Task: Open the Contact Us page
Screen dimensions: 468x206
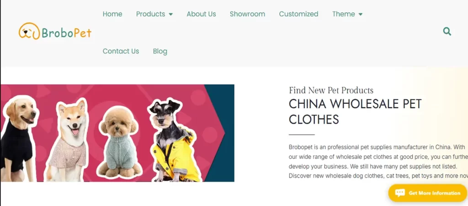Action: (121, 51)
